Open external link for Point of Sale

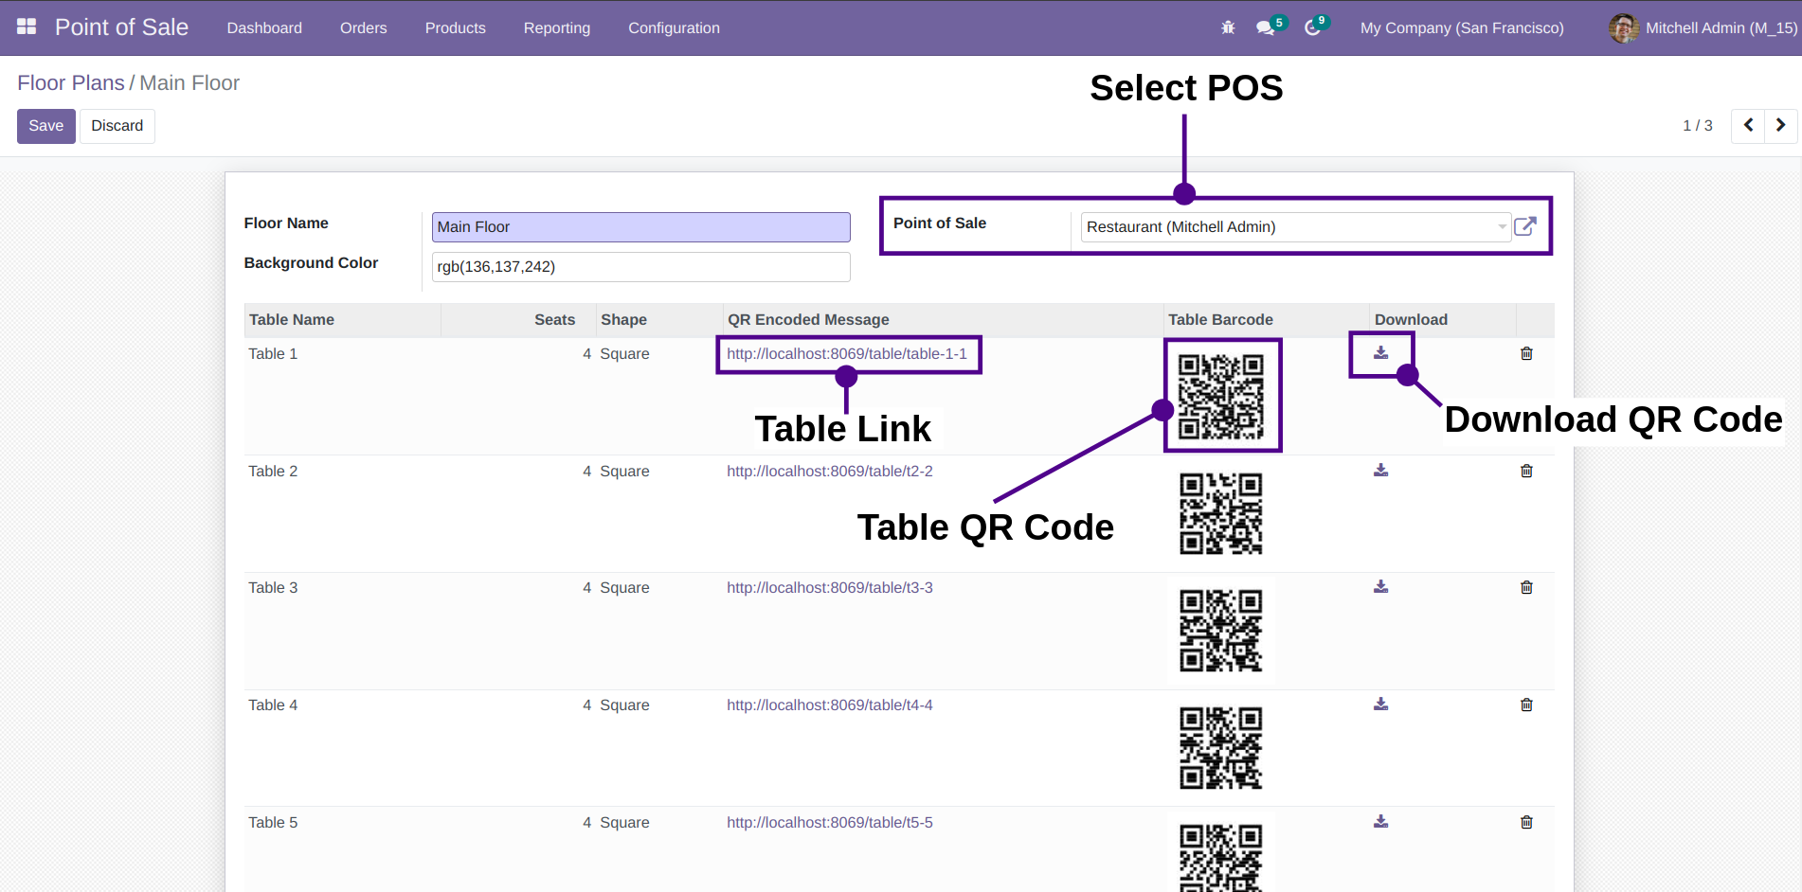[x=1525, y=226]
